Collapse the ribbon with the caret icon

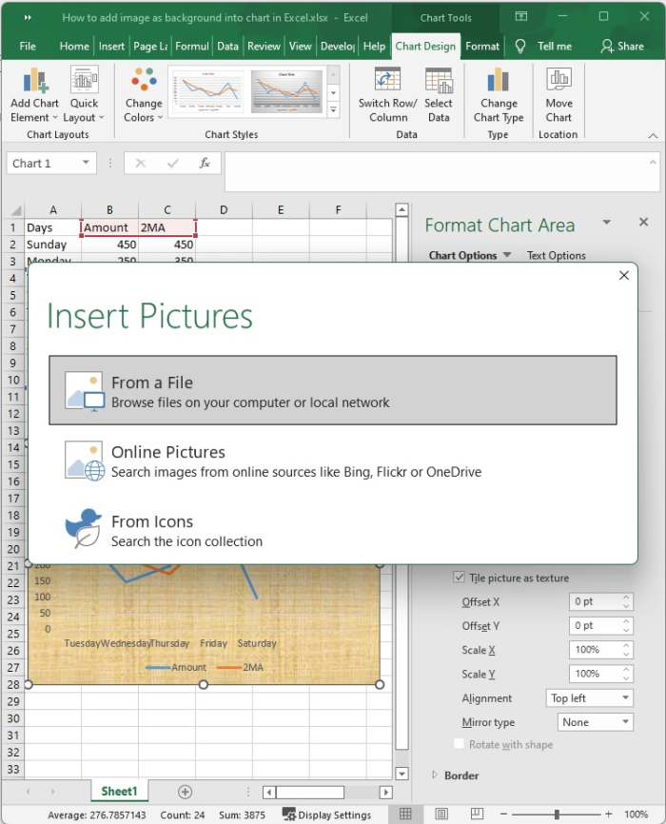[x=653, y=135]
